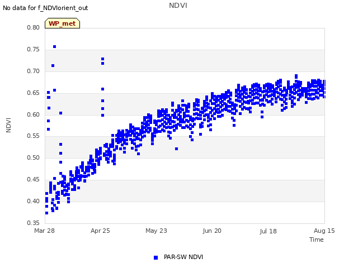This screenshot has height=268, width=358.
Task: Click the Apr 25 x-axis label
Action: pyautogui.click(x=100, y=231)
